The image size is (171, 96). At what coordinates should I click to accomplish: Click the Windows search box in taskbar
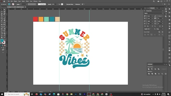point(17,94)
